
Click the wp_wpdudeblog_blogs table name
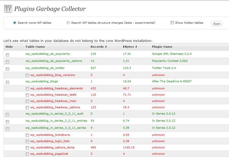42,81
